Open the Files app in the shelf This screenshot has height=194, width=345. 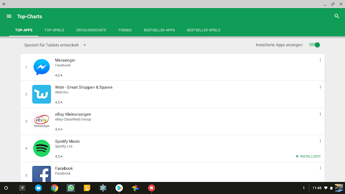click(38, 188)
